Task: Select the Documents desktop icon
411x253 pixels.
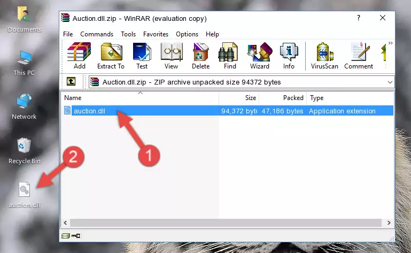Action: pyautogui.click(x=24, y=20)
